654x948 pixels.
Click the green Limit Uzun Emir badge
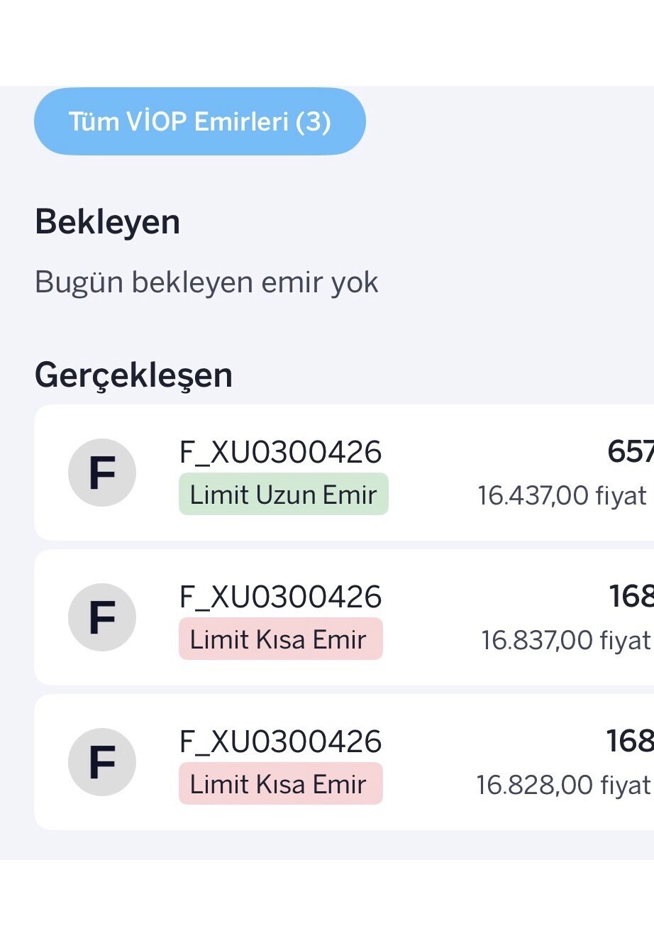[x=283, y=495]
